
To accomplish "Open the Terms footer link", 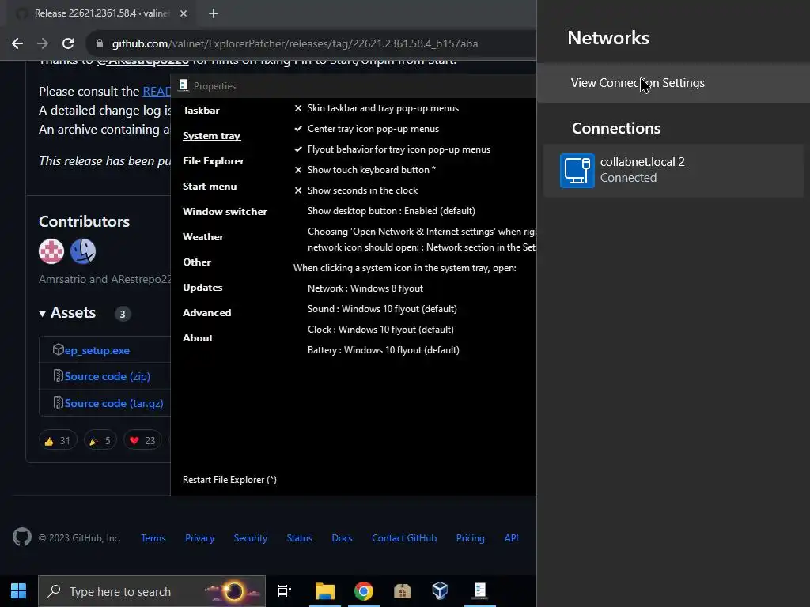I will pyautogui.click(x=153, y=537).
